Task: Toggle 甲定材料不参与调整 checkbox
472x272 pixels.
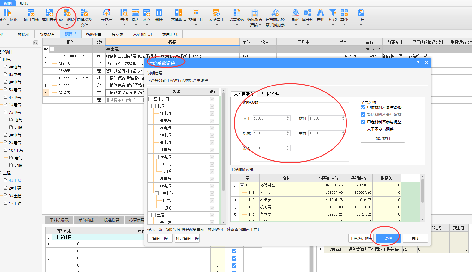Action: (x=363, y=122)
